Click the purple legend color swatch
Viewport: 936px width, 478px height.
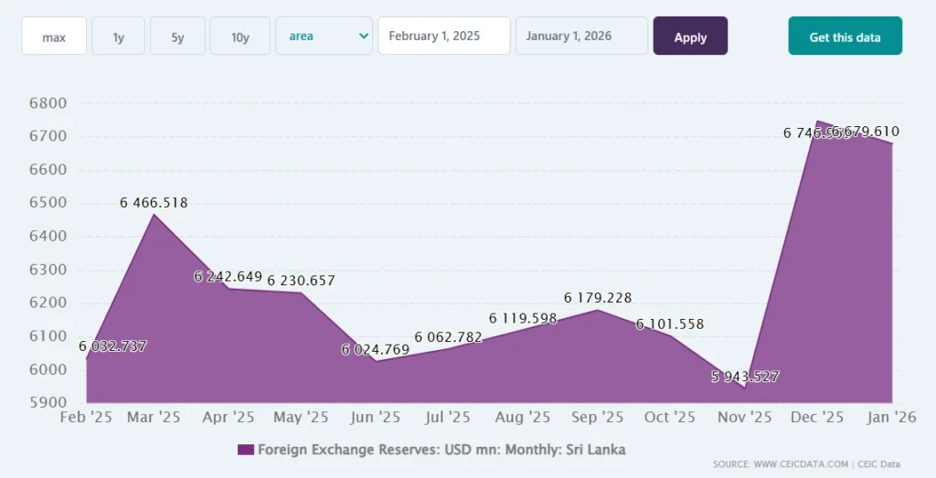tap(245, 450)
